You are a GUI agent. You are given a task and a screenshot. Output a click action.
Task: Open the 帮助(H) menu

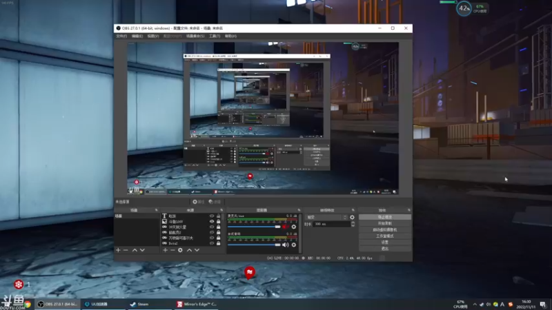(x=230, y=37)
